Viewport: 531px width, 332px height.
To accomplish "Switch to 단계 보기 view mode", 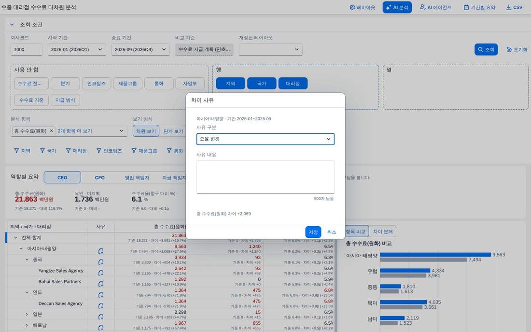I will tap(173, 131).
